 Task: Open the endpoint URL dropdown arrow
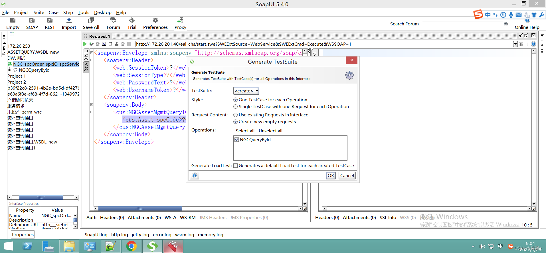pyautogui.click(x=515, y=44)
